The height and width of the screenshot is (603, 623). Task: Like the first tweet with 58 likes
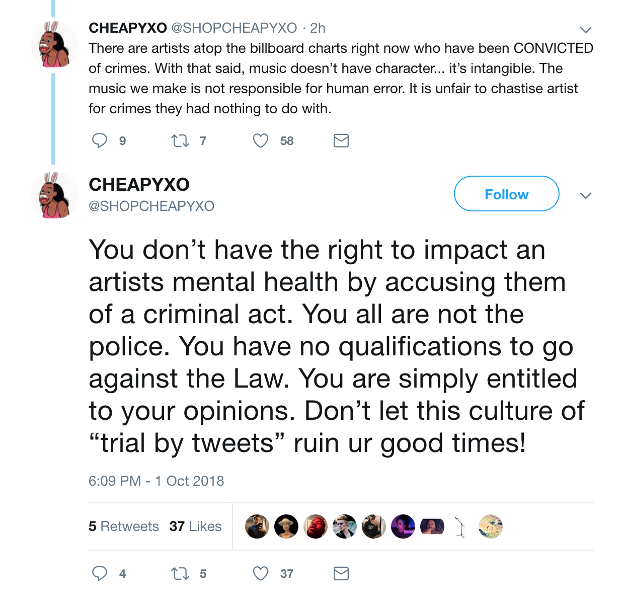(260, 140)
